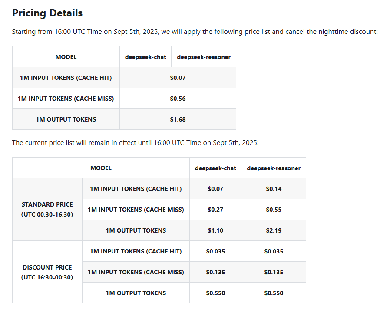Click the $1.68 output tokens price
This screenshot has height=309, width=390.
tap(178, 119)
